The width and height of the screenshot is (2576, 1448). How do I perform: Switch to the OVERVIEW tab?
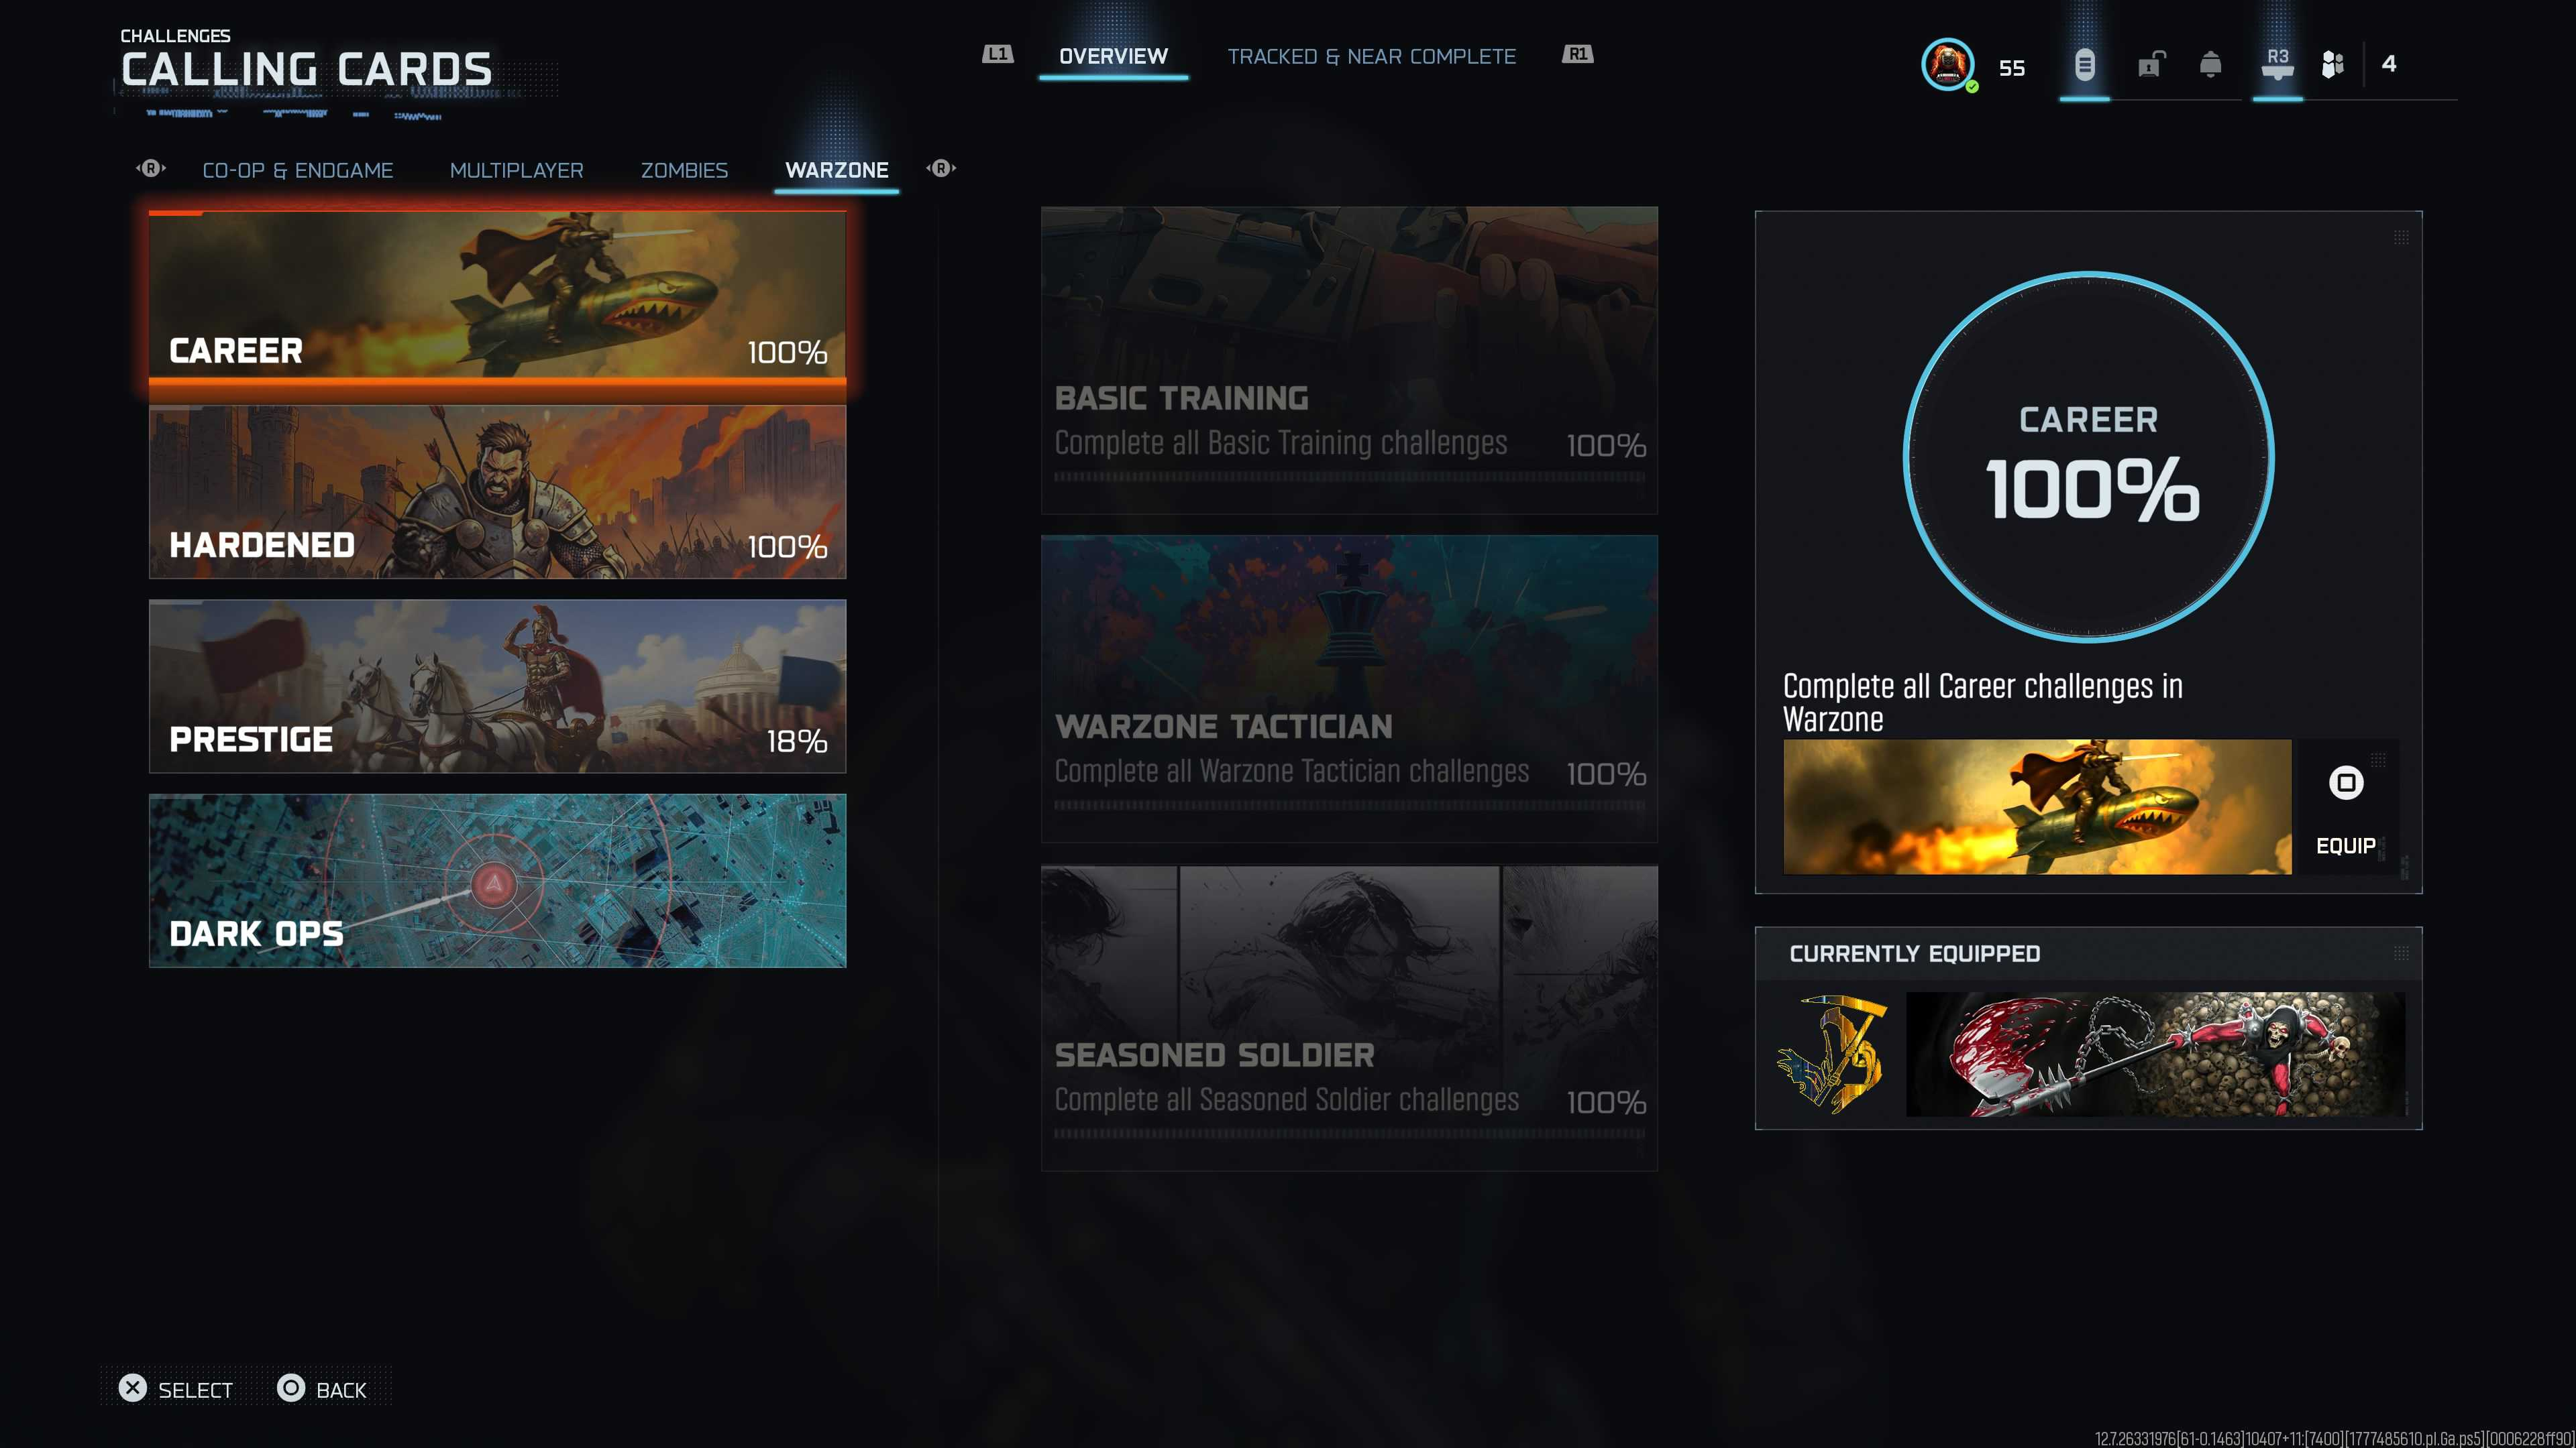1113,56
